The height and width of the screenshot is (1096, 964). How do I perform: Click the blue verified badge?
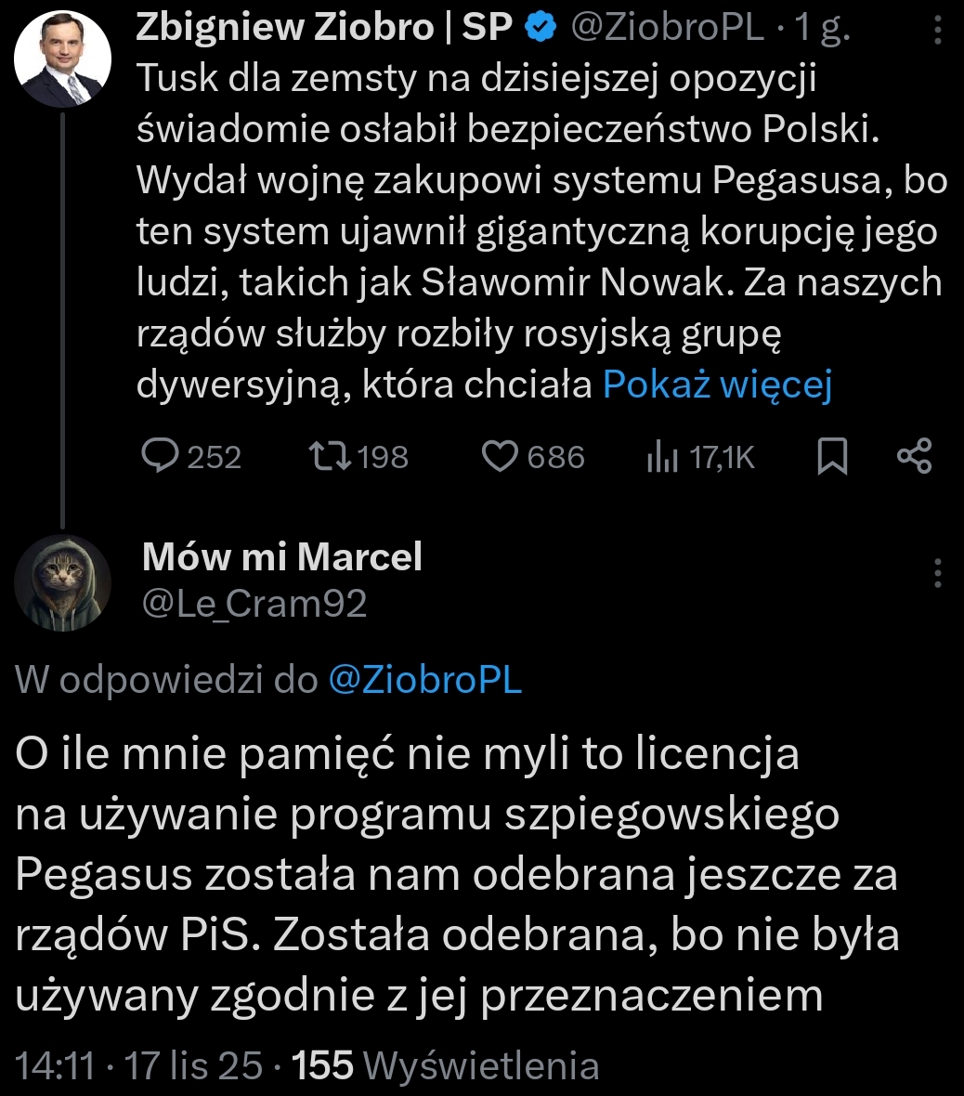[x=539, y=30]
